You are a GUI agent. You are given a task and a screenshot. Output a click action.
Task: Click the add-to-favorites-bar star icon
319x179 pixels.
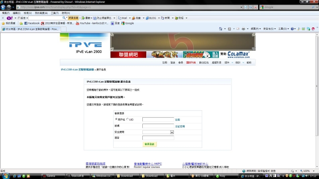[x=21, y=23]
